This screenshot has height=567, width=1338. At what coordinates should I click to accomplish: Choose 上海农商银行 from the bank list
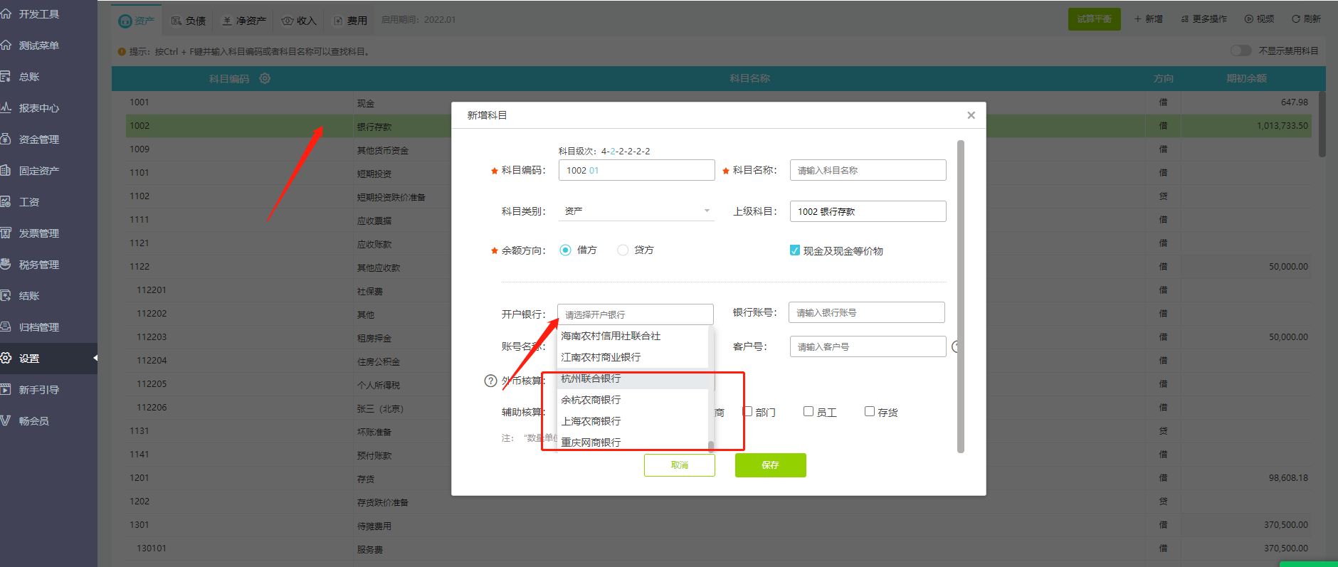(591, 421)
